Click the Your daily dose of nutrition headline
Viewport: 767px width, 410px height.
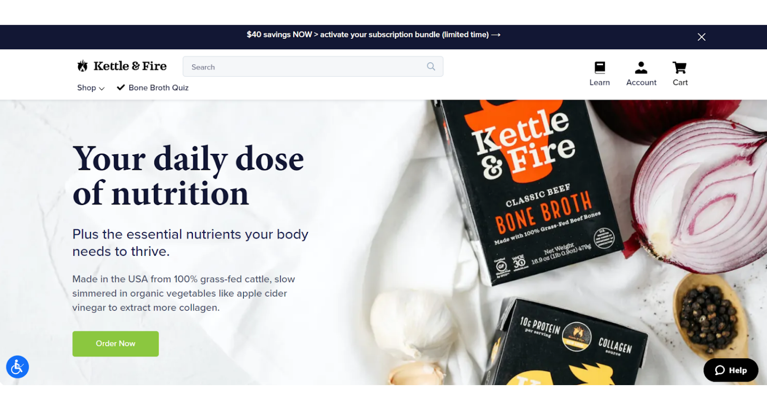[x=188, y=176]
